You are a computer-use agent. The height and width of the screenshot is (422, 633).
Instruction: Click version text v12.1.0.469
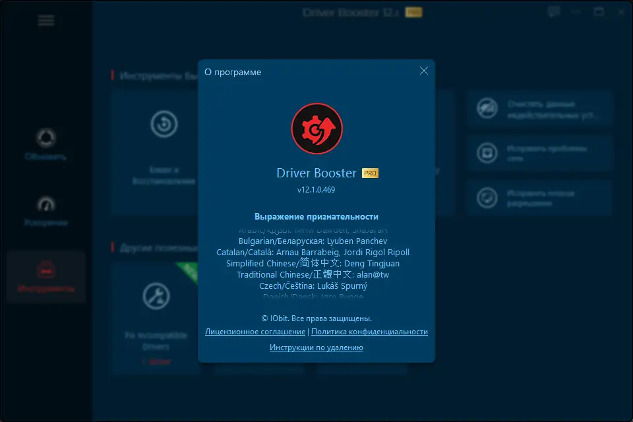[x=316, y=190]
